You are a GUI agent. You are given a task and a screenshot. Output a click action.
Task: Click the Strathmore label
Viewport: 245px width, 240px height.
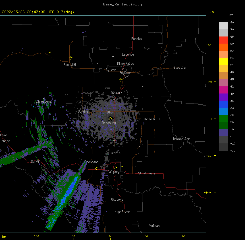click(x=147, y=173)
